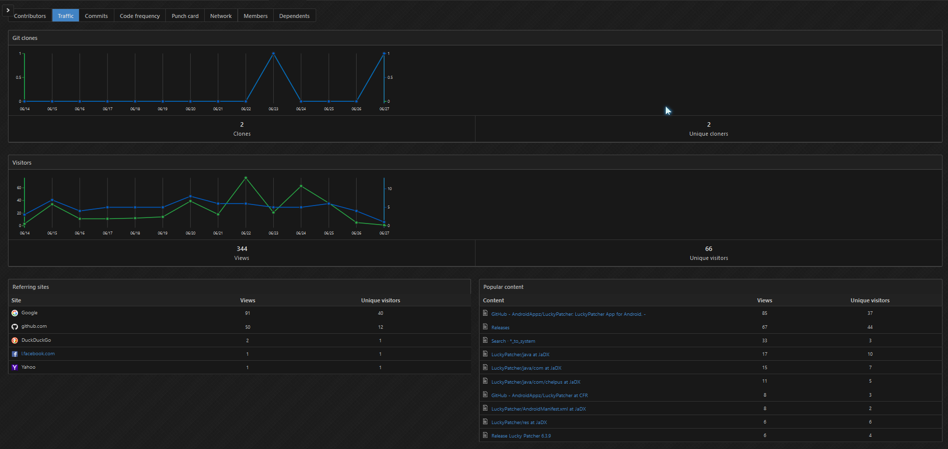Click the Google favicon in Referring sites
The height and width of the screenshot is (449, 948).
pos(15,313)
